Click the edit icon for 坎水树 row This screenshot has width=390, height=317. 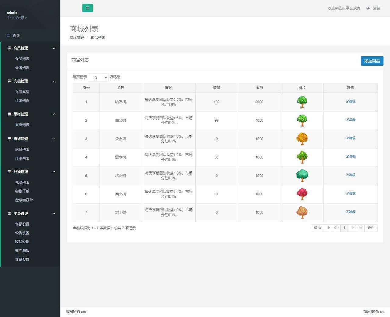click(x=347, y=175)
